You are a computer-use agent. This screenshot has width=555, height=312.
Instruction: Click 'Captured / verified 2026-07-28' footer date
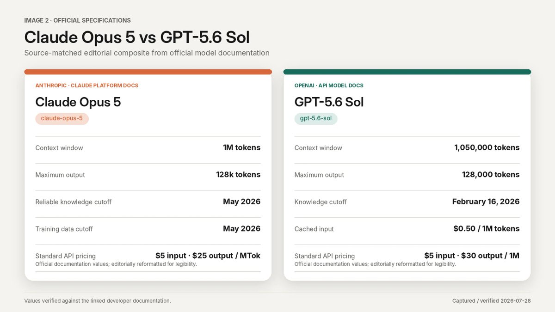(492, 301)
